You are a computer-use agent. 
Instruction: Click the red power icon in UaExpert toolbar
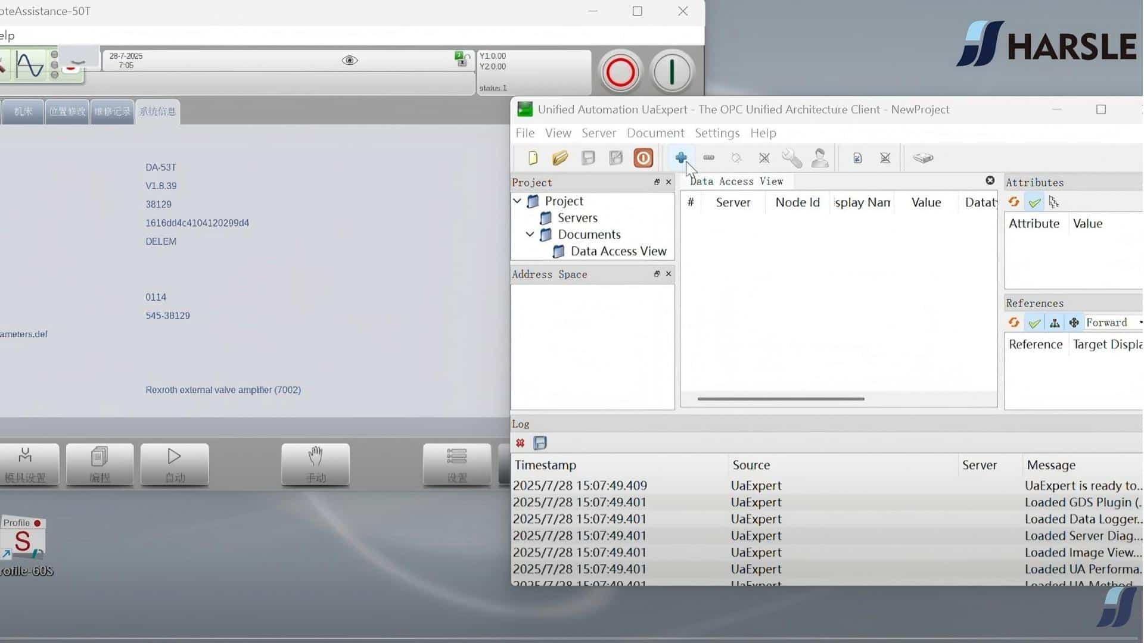tap(643, 158)
